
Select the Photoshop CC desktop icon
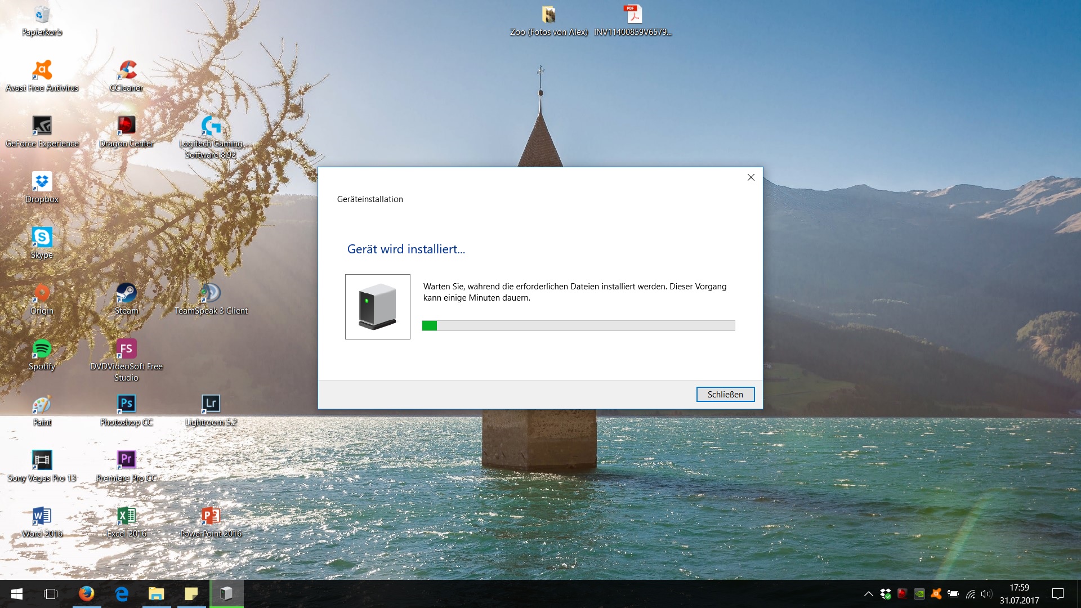point(127,404)
